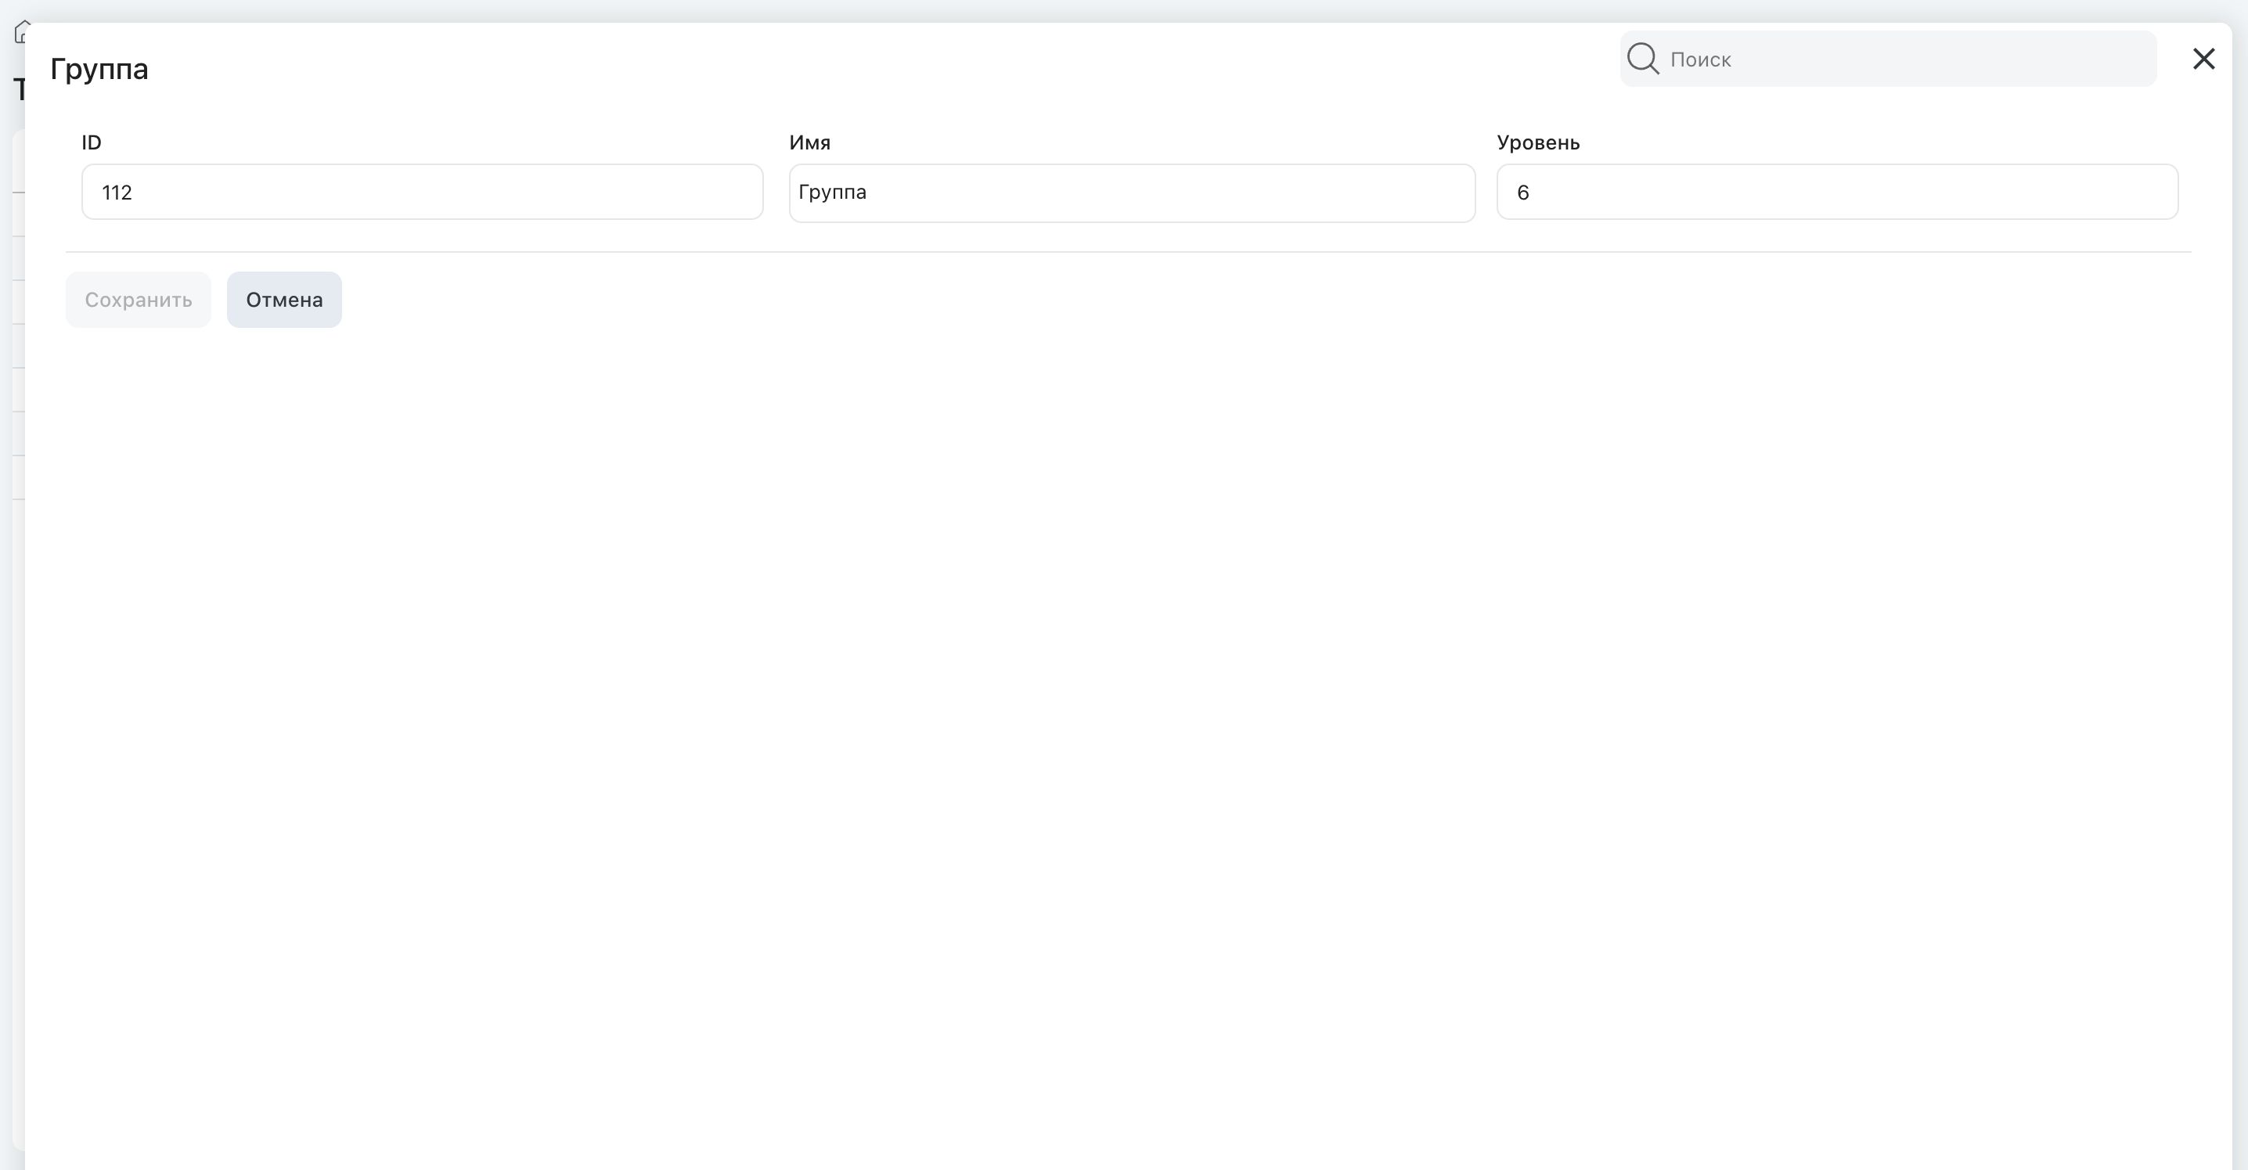Click the Имя label

tap(810, 142)
